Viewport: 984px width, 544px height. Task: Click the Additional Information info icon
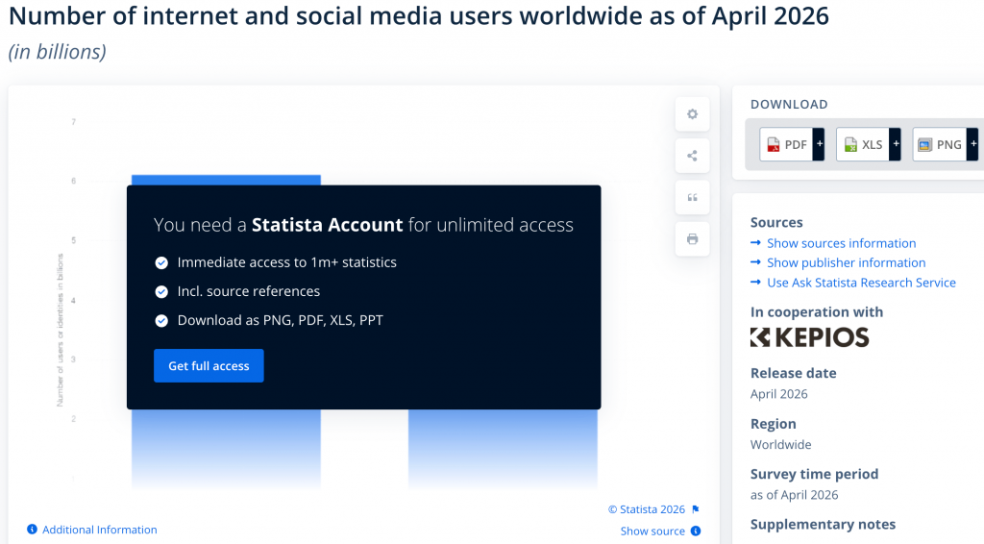pyautogui.click(x=32, y=529)
